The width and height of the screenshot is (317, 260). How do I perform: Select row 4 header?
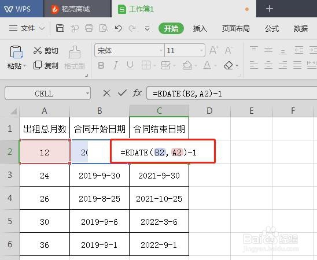[10, 198]
